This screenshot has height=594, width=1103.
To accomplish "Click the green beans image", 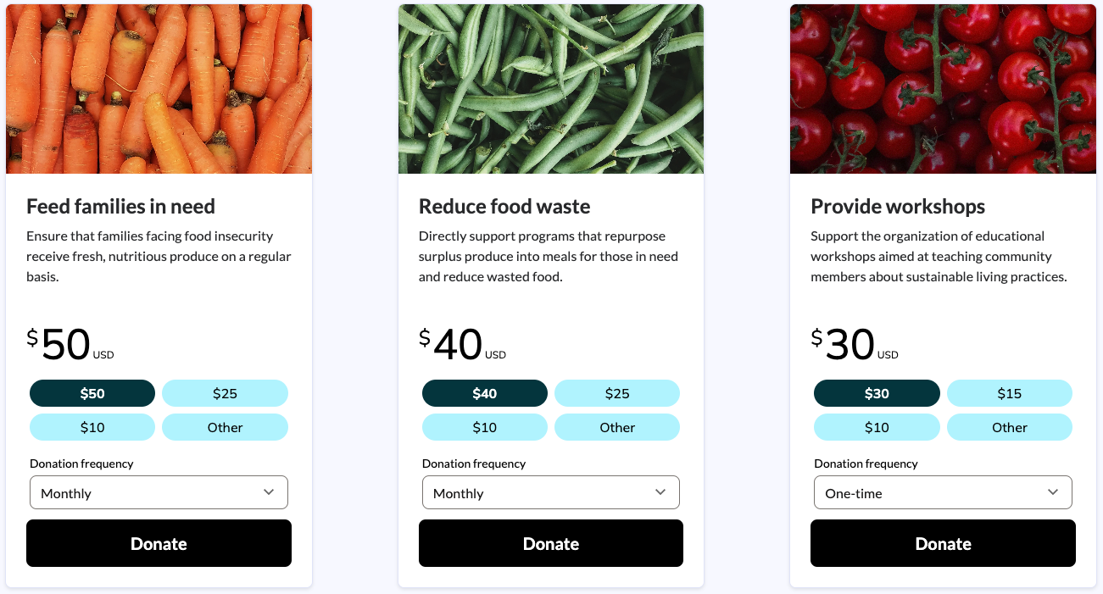I will tap(551, 89).
